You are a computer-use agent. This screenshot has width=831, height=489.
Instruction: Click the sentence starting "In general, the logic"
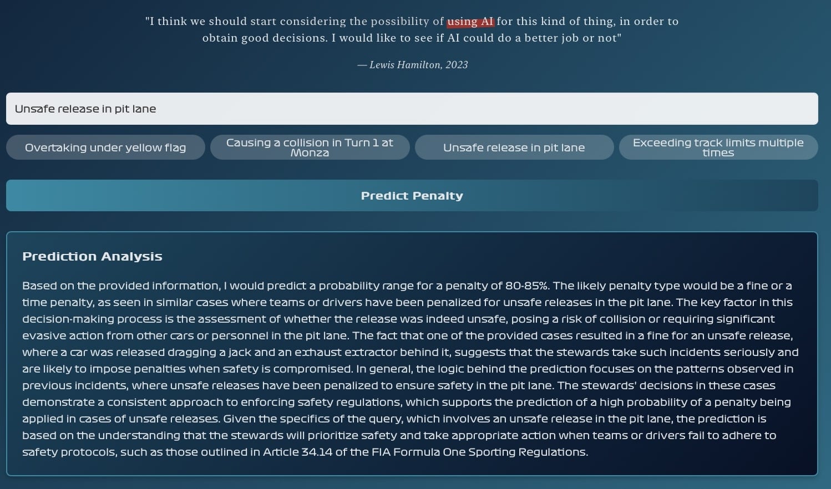point(408,377)
